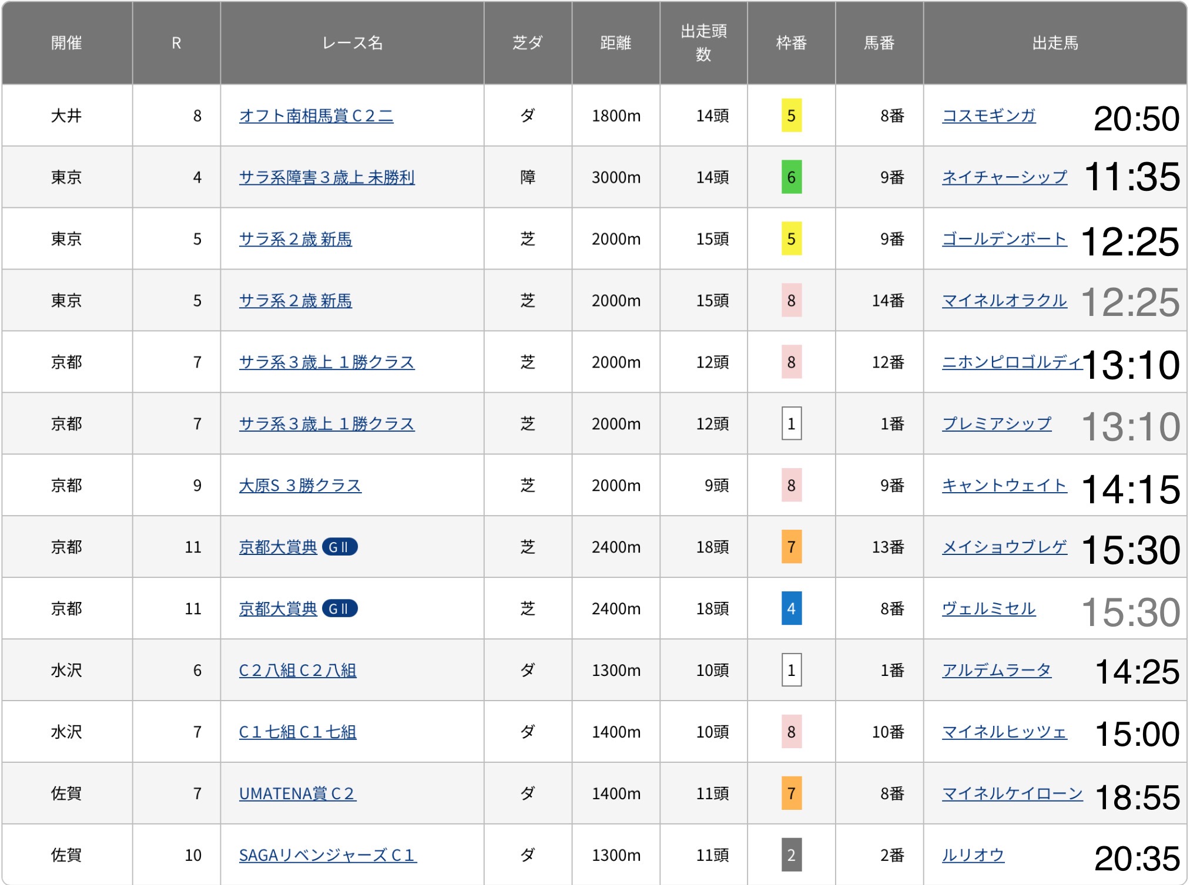Click the サラ系障害3歳上未勝利 race link

[x=326, y=177]
